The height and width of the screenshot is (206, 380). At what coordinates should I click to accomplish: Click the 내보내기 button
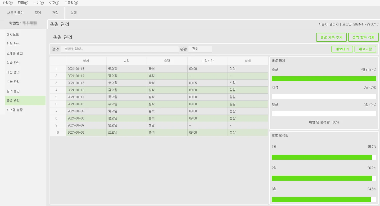[342, 49]
